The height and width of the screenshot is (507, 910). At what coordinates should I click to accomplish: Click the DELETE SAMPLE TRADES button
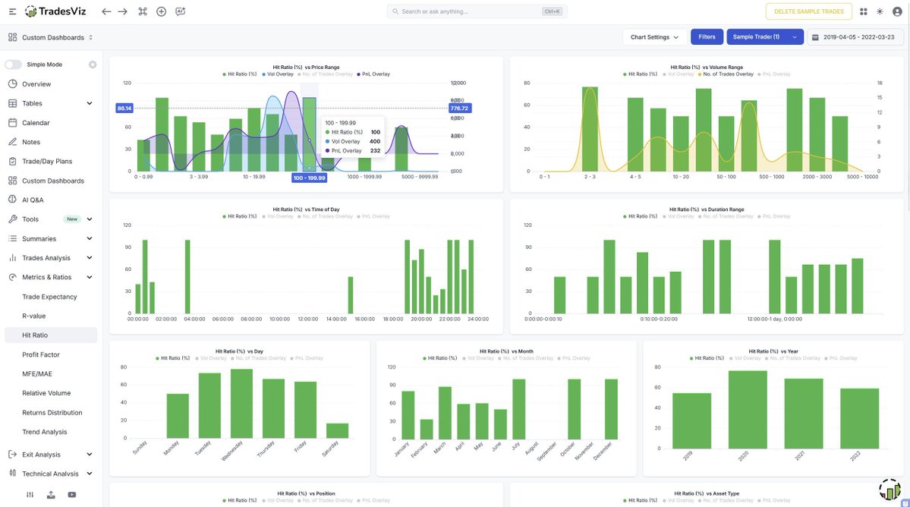click(x=808, y=11)
